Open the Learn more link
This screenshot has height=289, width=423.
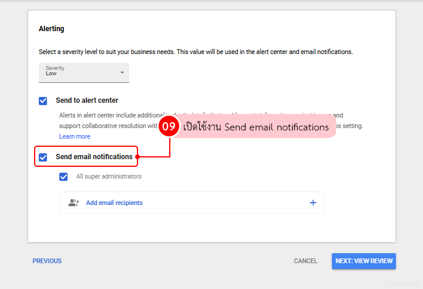(x=75, y=136)
